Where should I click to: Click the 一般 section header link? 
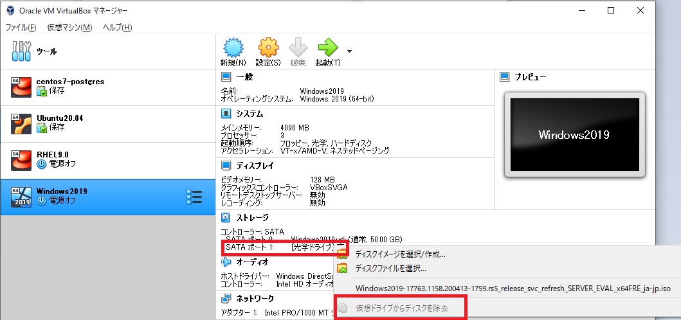coord(244,77)
